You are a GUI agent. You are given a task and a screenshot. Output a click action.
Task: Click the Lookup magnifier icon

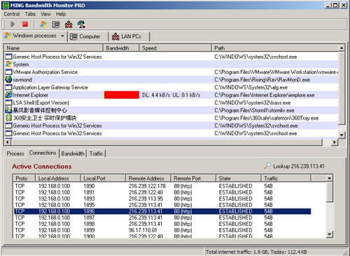267,166
